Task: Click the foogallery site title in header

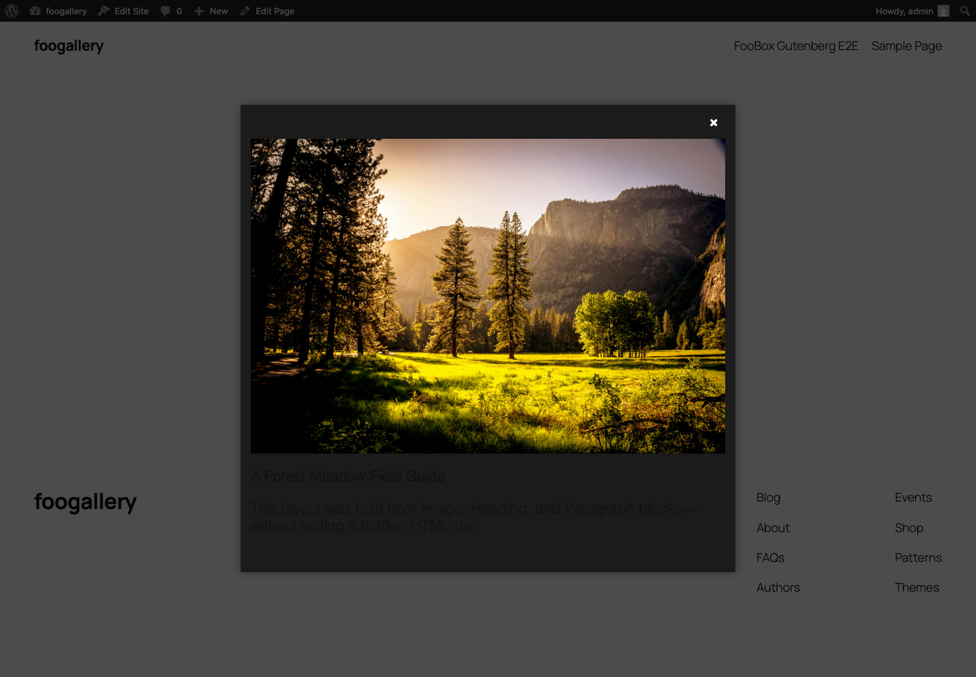Action: (x=69, y=46)
